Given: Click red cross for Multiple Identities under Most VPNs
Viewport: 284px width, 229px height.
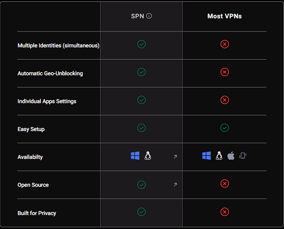Looking at the screenshot, I should (225, 44).
